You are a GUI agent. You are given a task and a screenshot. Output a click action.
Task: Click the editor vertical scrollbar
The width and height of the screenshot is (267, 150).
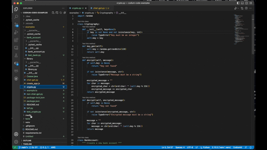[x=253, y=33]
